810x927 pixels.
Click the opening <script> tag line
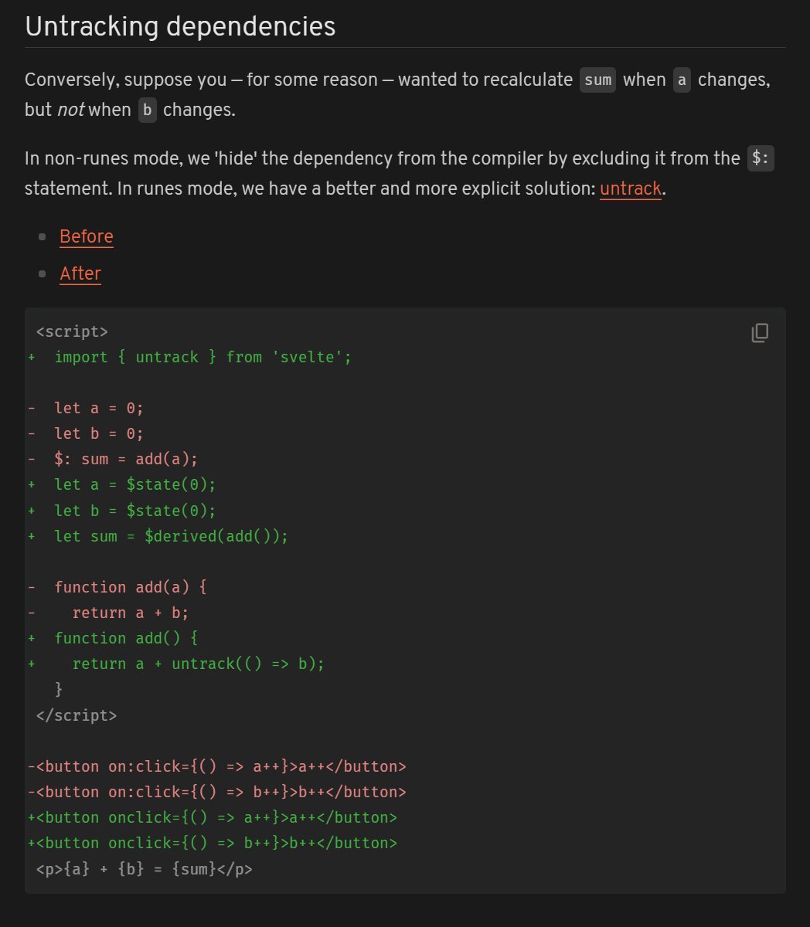click(x=72, y=331)
